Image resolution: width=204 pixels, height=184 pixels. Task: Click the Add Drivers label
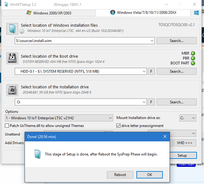[x=14, y=143]
